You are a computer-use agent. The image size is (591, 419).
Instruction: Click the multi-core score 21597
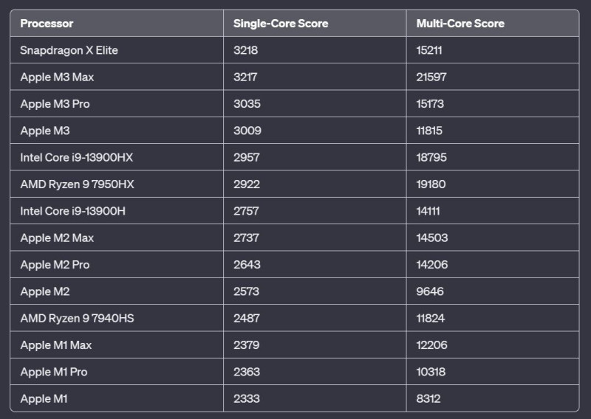point(431,77)
